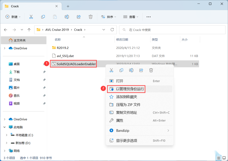The height and width of the screenshot is (161, 228).
Task: Choose 添加到收藏夹 in context menu
Action: point(140,97)
